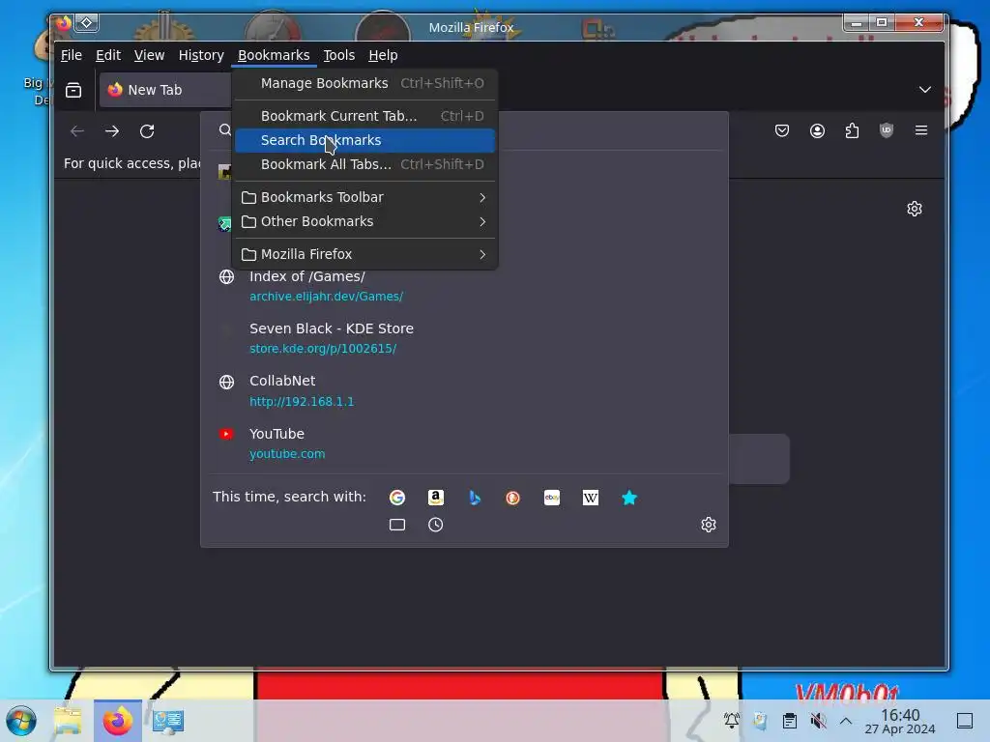Open file manager from taskbar
This screenshot has width=990, height=742.
click(x=69, y=721)
